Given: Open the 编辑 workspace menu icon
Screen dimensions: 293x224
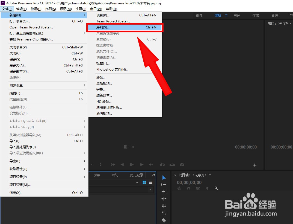Looking at the screenshot, I should pyautogui.click(x=226, y=15).
